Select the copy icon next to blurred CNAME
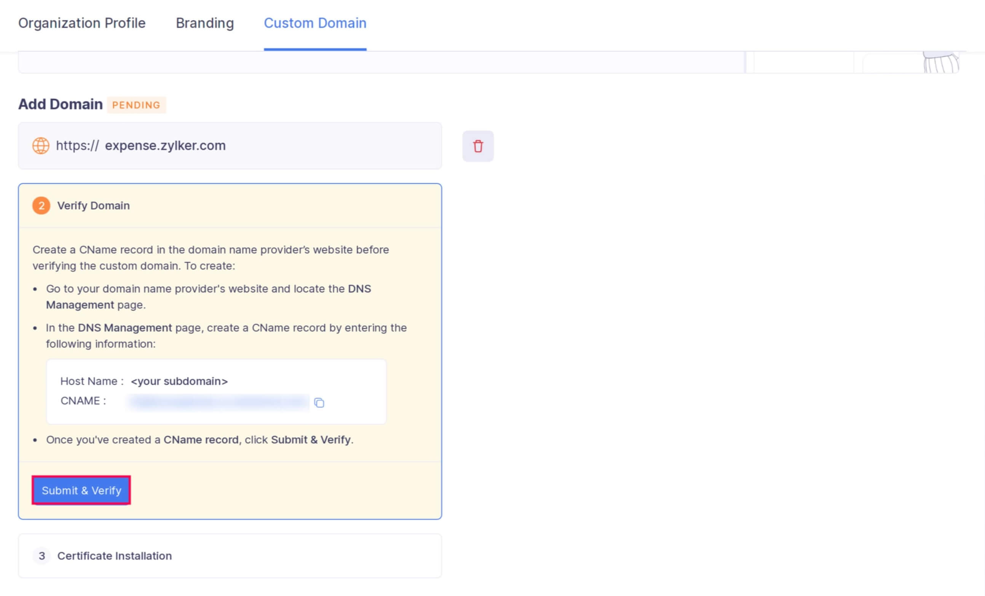The height and width of the screenshot is (596, 985). tap(319, 403)
